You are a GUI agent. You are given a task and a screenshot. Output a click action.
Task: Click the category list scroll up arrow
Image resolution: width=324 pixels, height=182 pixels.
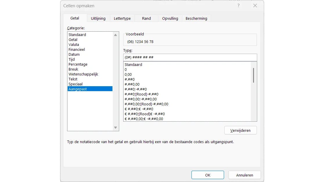[x=116, y=35]
